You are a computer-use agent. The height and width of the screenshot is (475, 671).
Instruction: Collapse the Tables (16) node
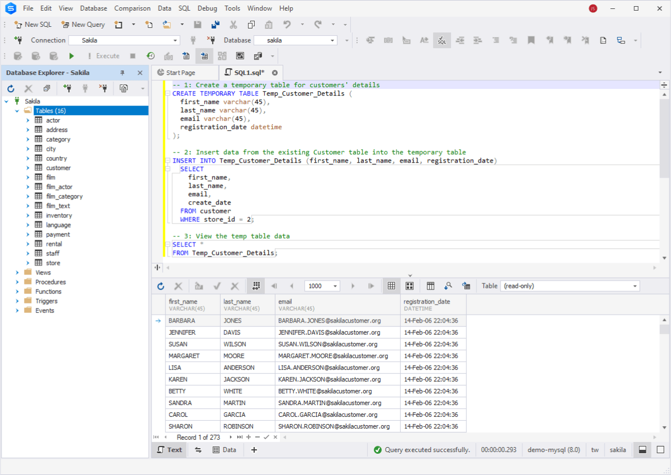point(17,111)
